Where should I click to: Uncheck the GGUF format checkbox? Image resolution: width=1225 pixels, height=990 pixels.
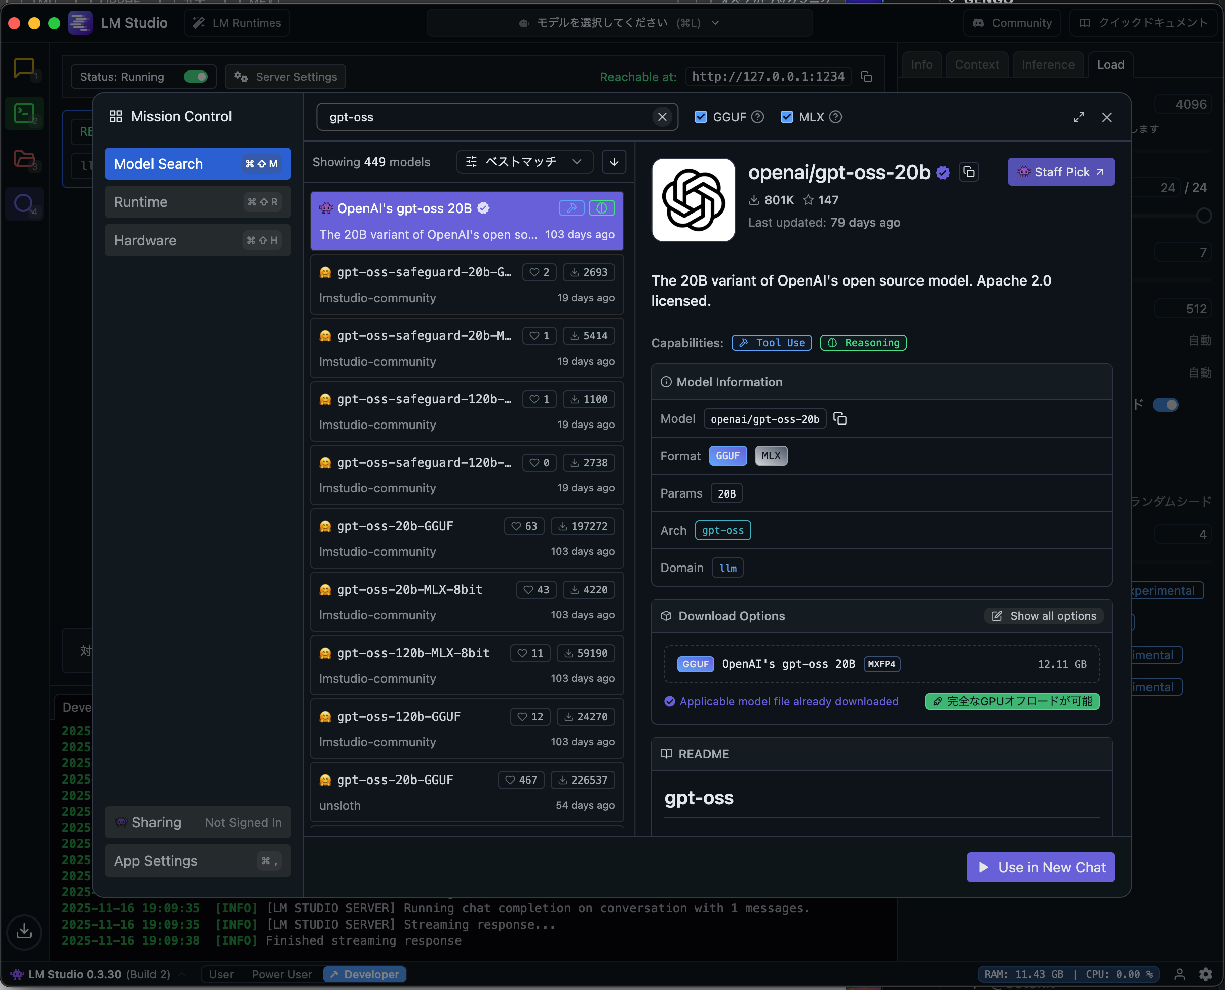701,117
